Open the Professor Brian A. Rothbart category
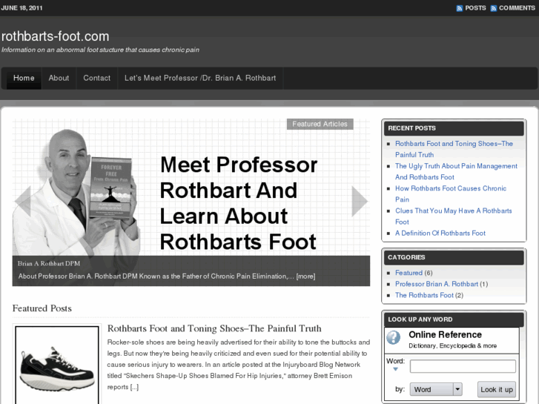539x404 pixels. click(x=437, y=284)
